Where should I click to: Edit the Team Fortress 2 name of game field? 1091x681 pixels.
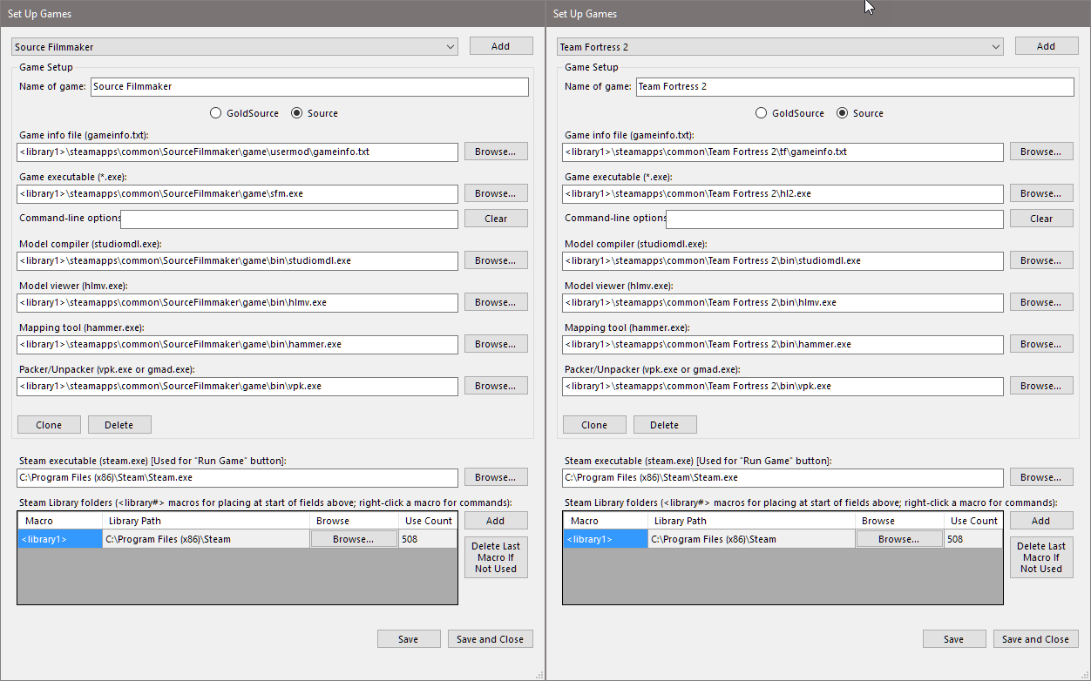click(855, 87)
